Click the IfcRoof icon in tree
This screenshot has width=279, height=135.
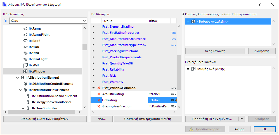point(25,41)
